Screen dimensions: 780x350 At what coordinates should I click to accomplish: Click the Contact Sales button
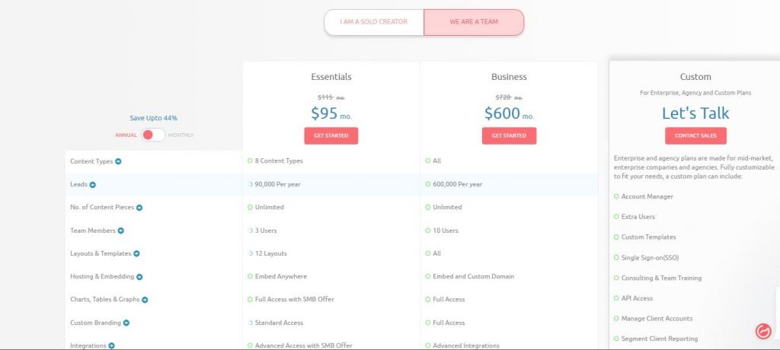tap(695, 135)
